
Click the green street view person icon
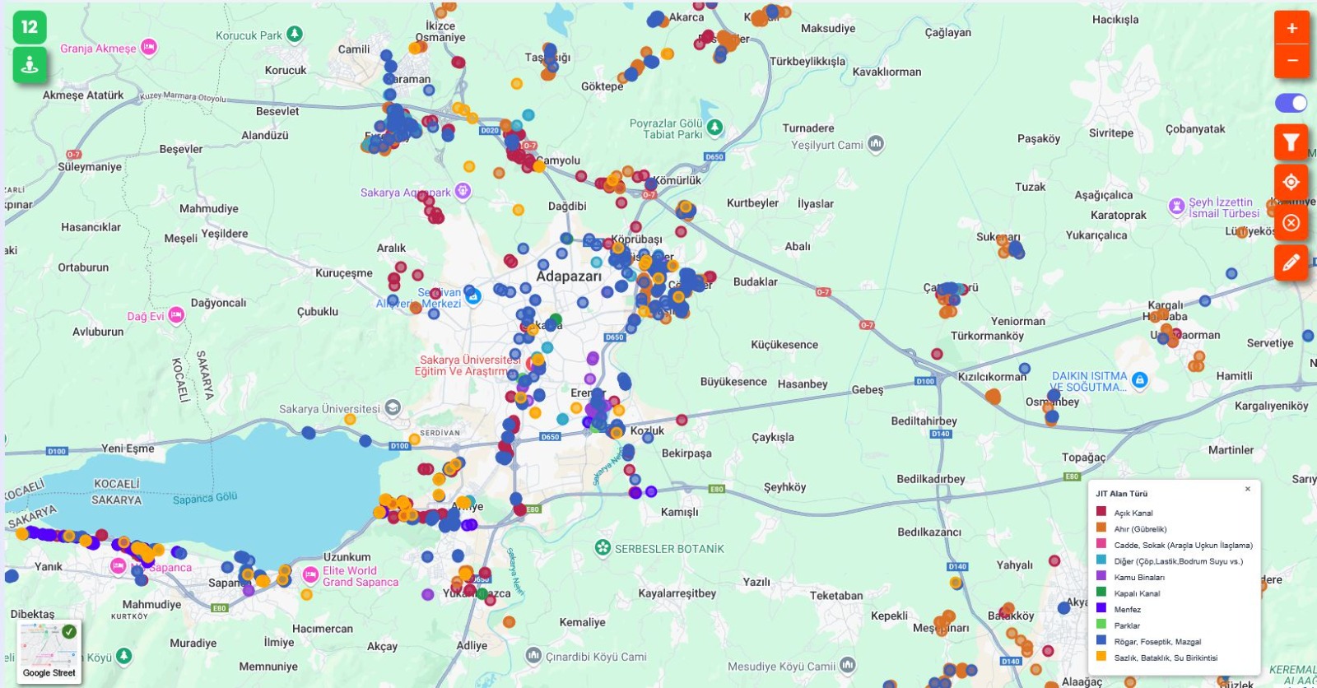click(x=30, y=64)
